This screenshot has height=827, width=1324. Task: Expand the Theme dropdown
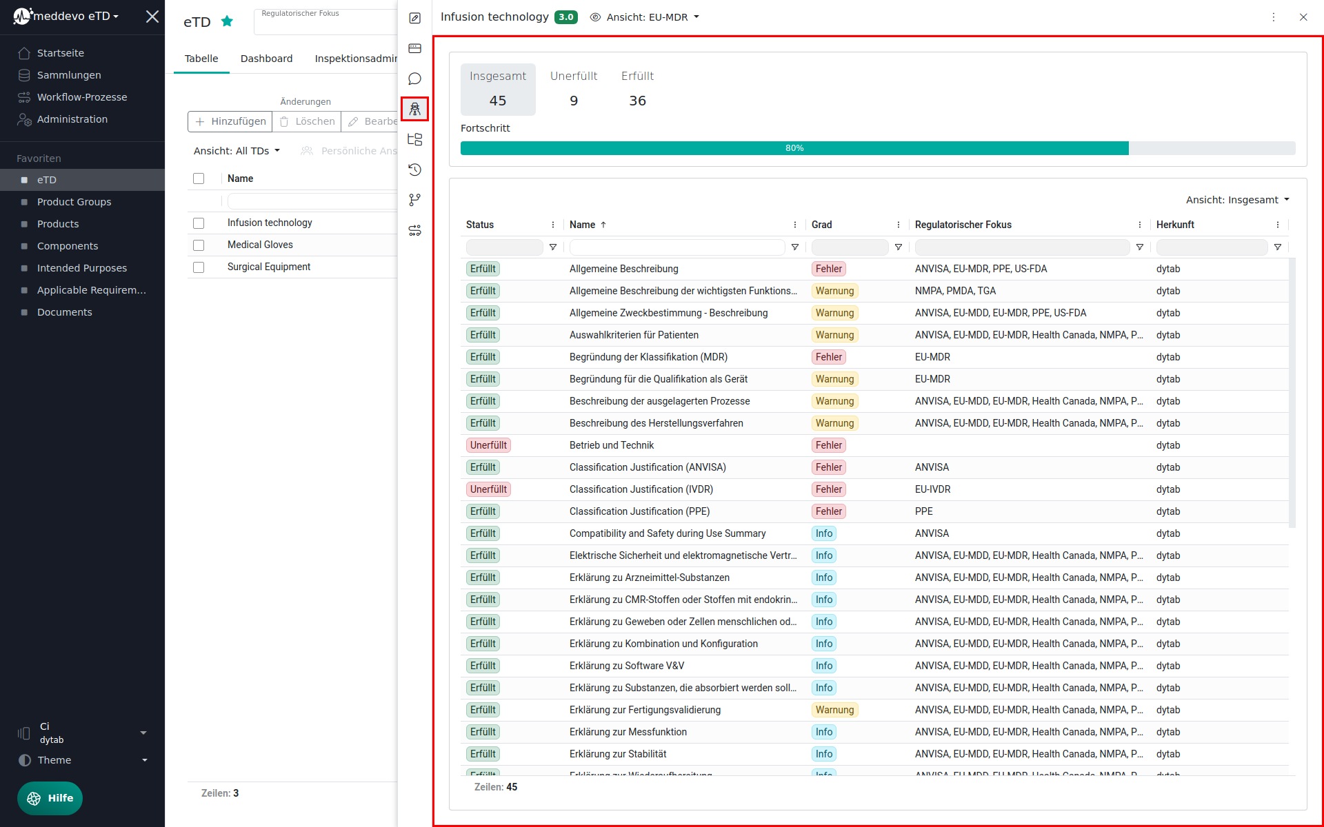tap(83, 760)
